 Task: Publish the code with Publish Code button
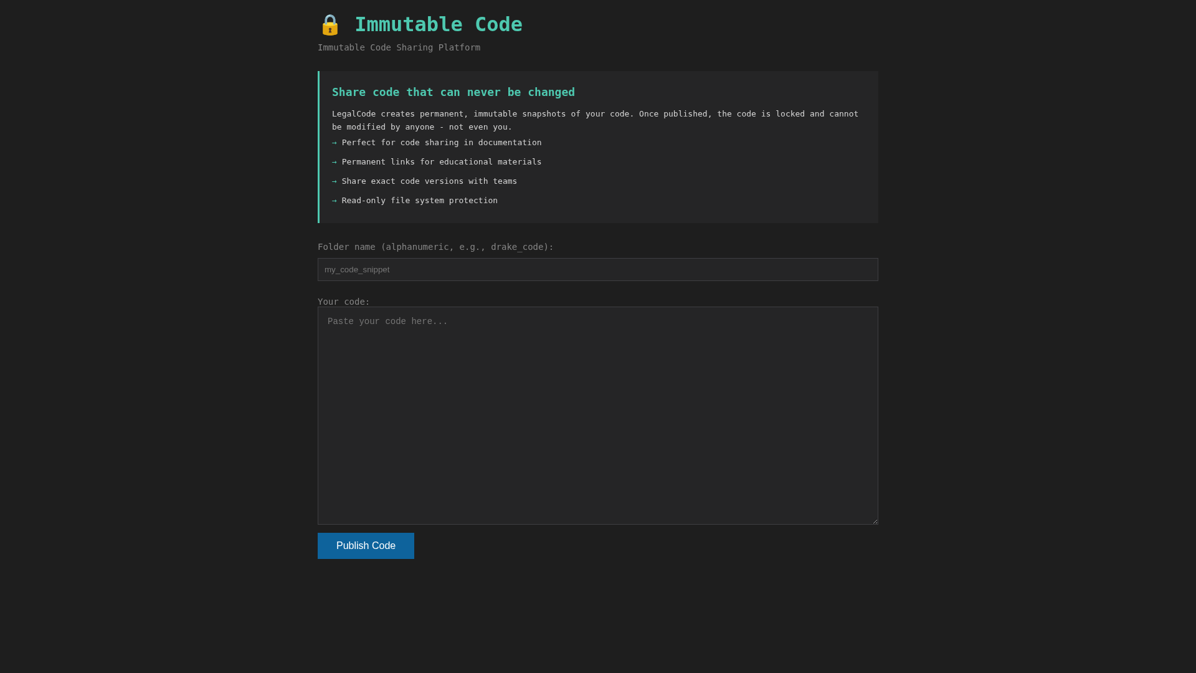click(366, 546)
